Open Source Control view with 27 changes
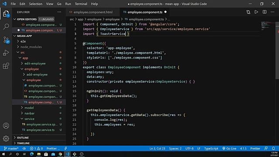This screenshot has width=279, height=157. click(x=6, y=40)
